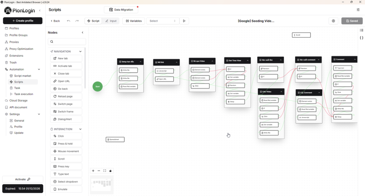Open the Select profile dropdown

(x=163, y=21)
